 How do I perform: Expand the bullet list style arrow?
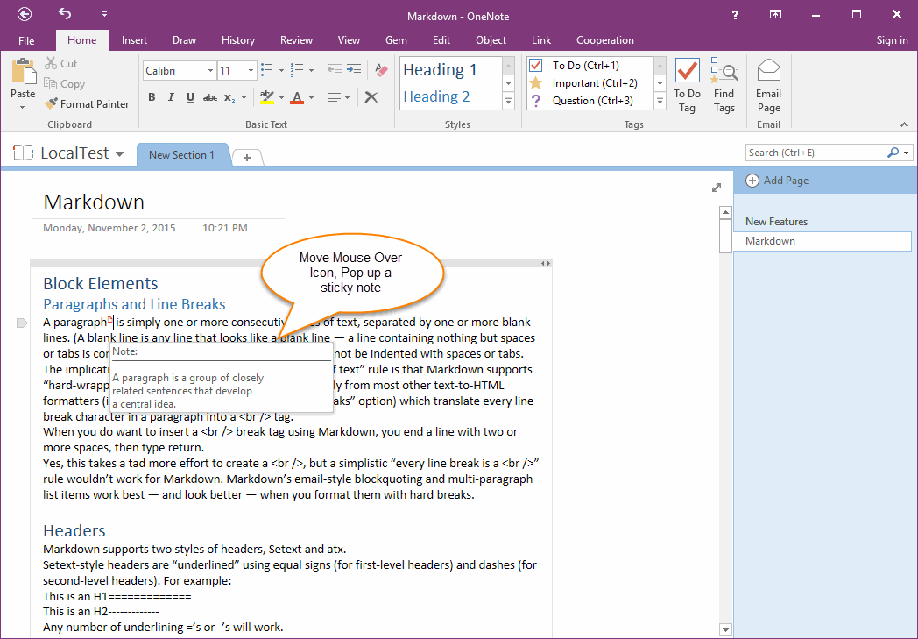pos(281,71)
